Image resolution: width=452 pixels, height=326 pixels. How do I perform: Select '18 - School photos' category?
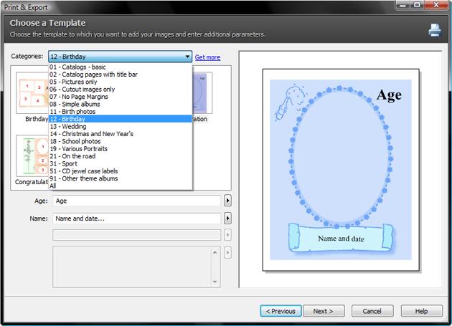click(x=121, y=141)
